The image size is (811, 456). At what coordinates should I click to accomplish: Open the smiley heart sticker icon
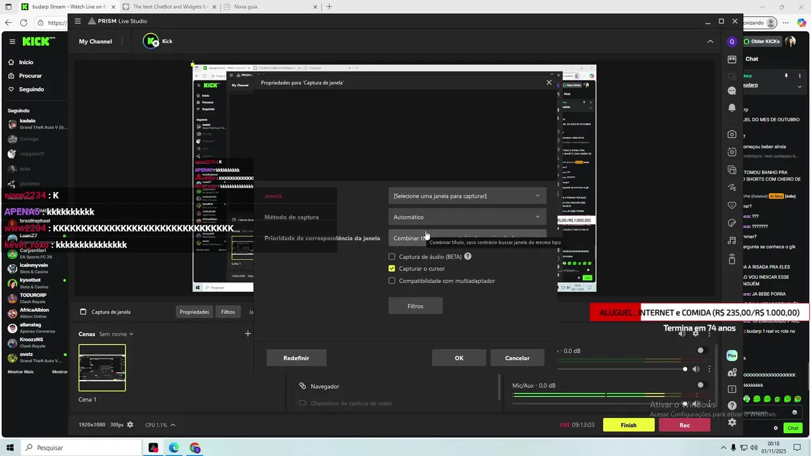tap(732, 205)
